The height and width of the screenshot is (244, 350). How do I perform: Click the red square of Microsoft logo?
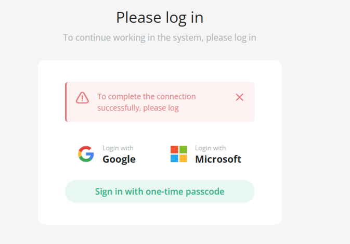[174, 149]
